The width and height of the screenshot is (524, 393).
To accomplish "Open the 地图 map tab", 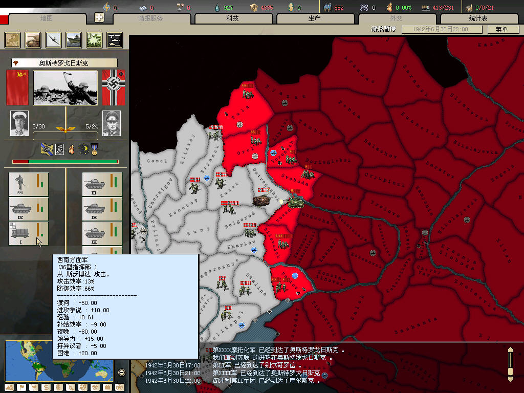I will point(47,18).
